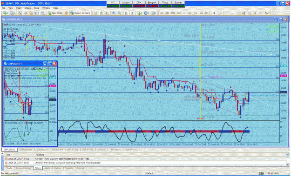Click the Tokyo session clock

(165, 4)
